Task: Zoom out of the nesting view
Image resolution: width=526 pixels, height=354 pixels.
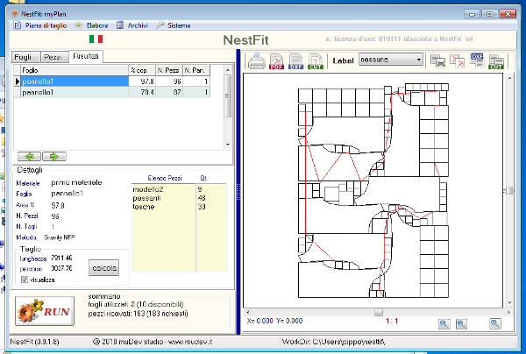Action: [444, 324]
